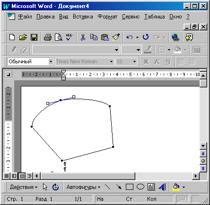The height and width of the screenshot is (205, 210).
Task: Switch to Web Layout view button
Action: pyautogui.click(x=14, y=176)
